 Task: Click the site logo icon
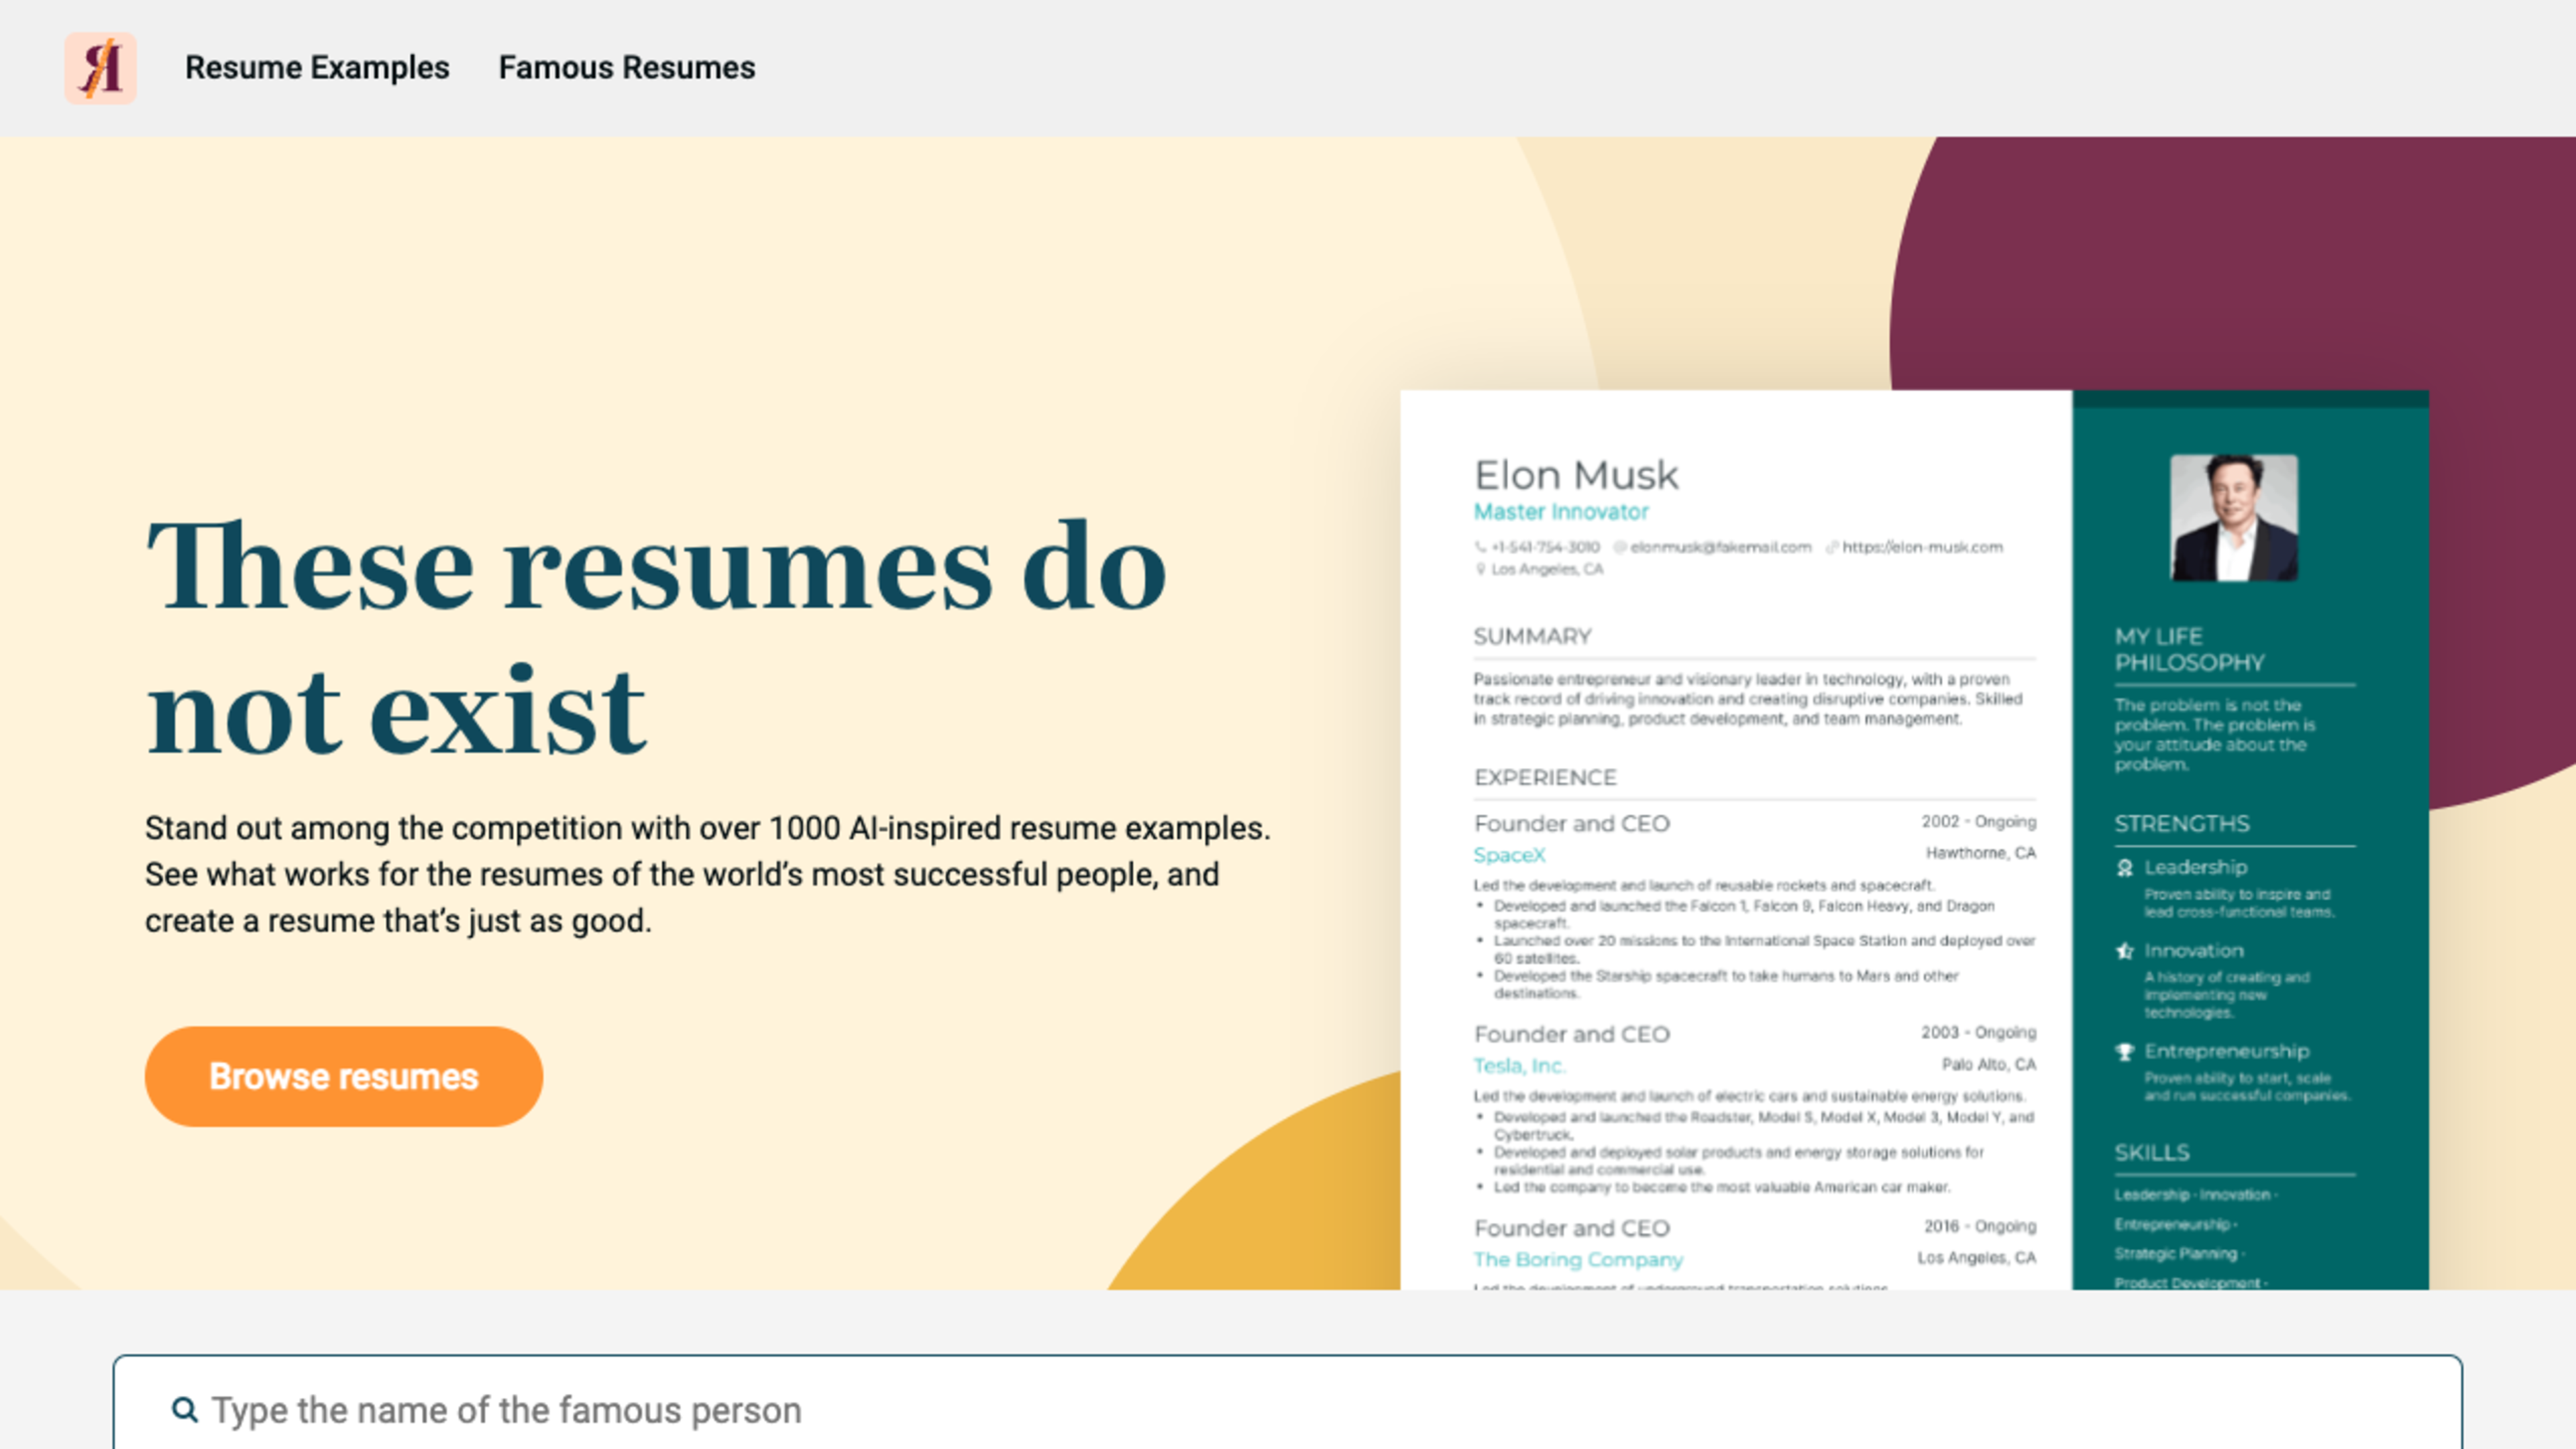click(x=100, y=68)
